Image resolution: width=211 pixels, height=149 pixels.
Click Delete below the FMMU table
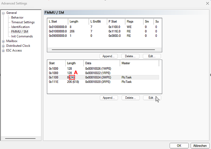[130, 56]
